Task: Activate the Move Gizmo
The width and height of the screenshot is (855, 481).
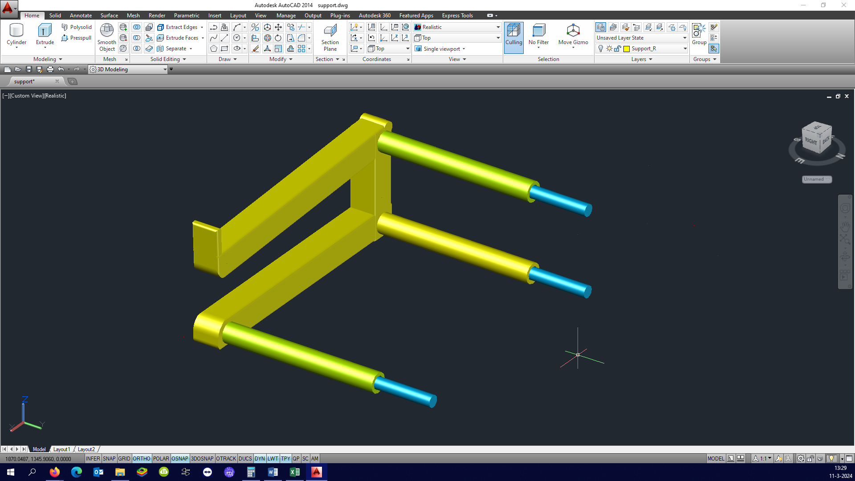Action: (573, 35)
